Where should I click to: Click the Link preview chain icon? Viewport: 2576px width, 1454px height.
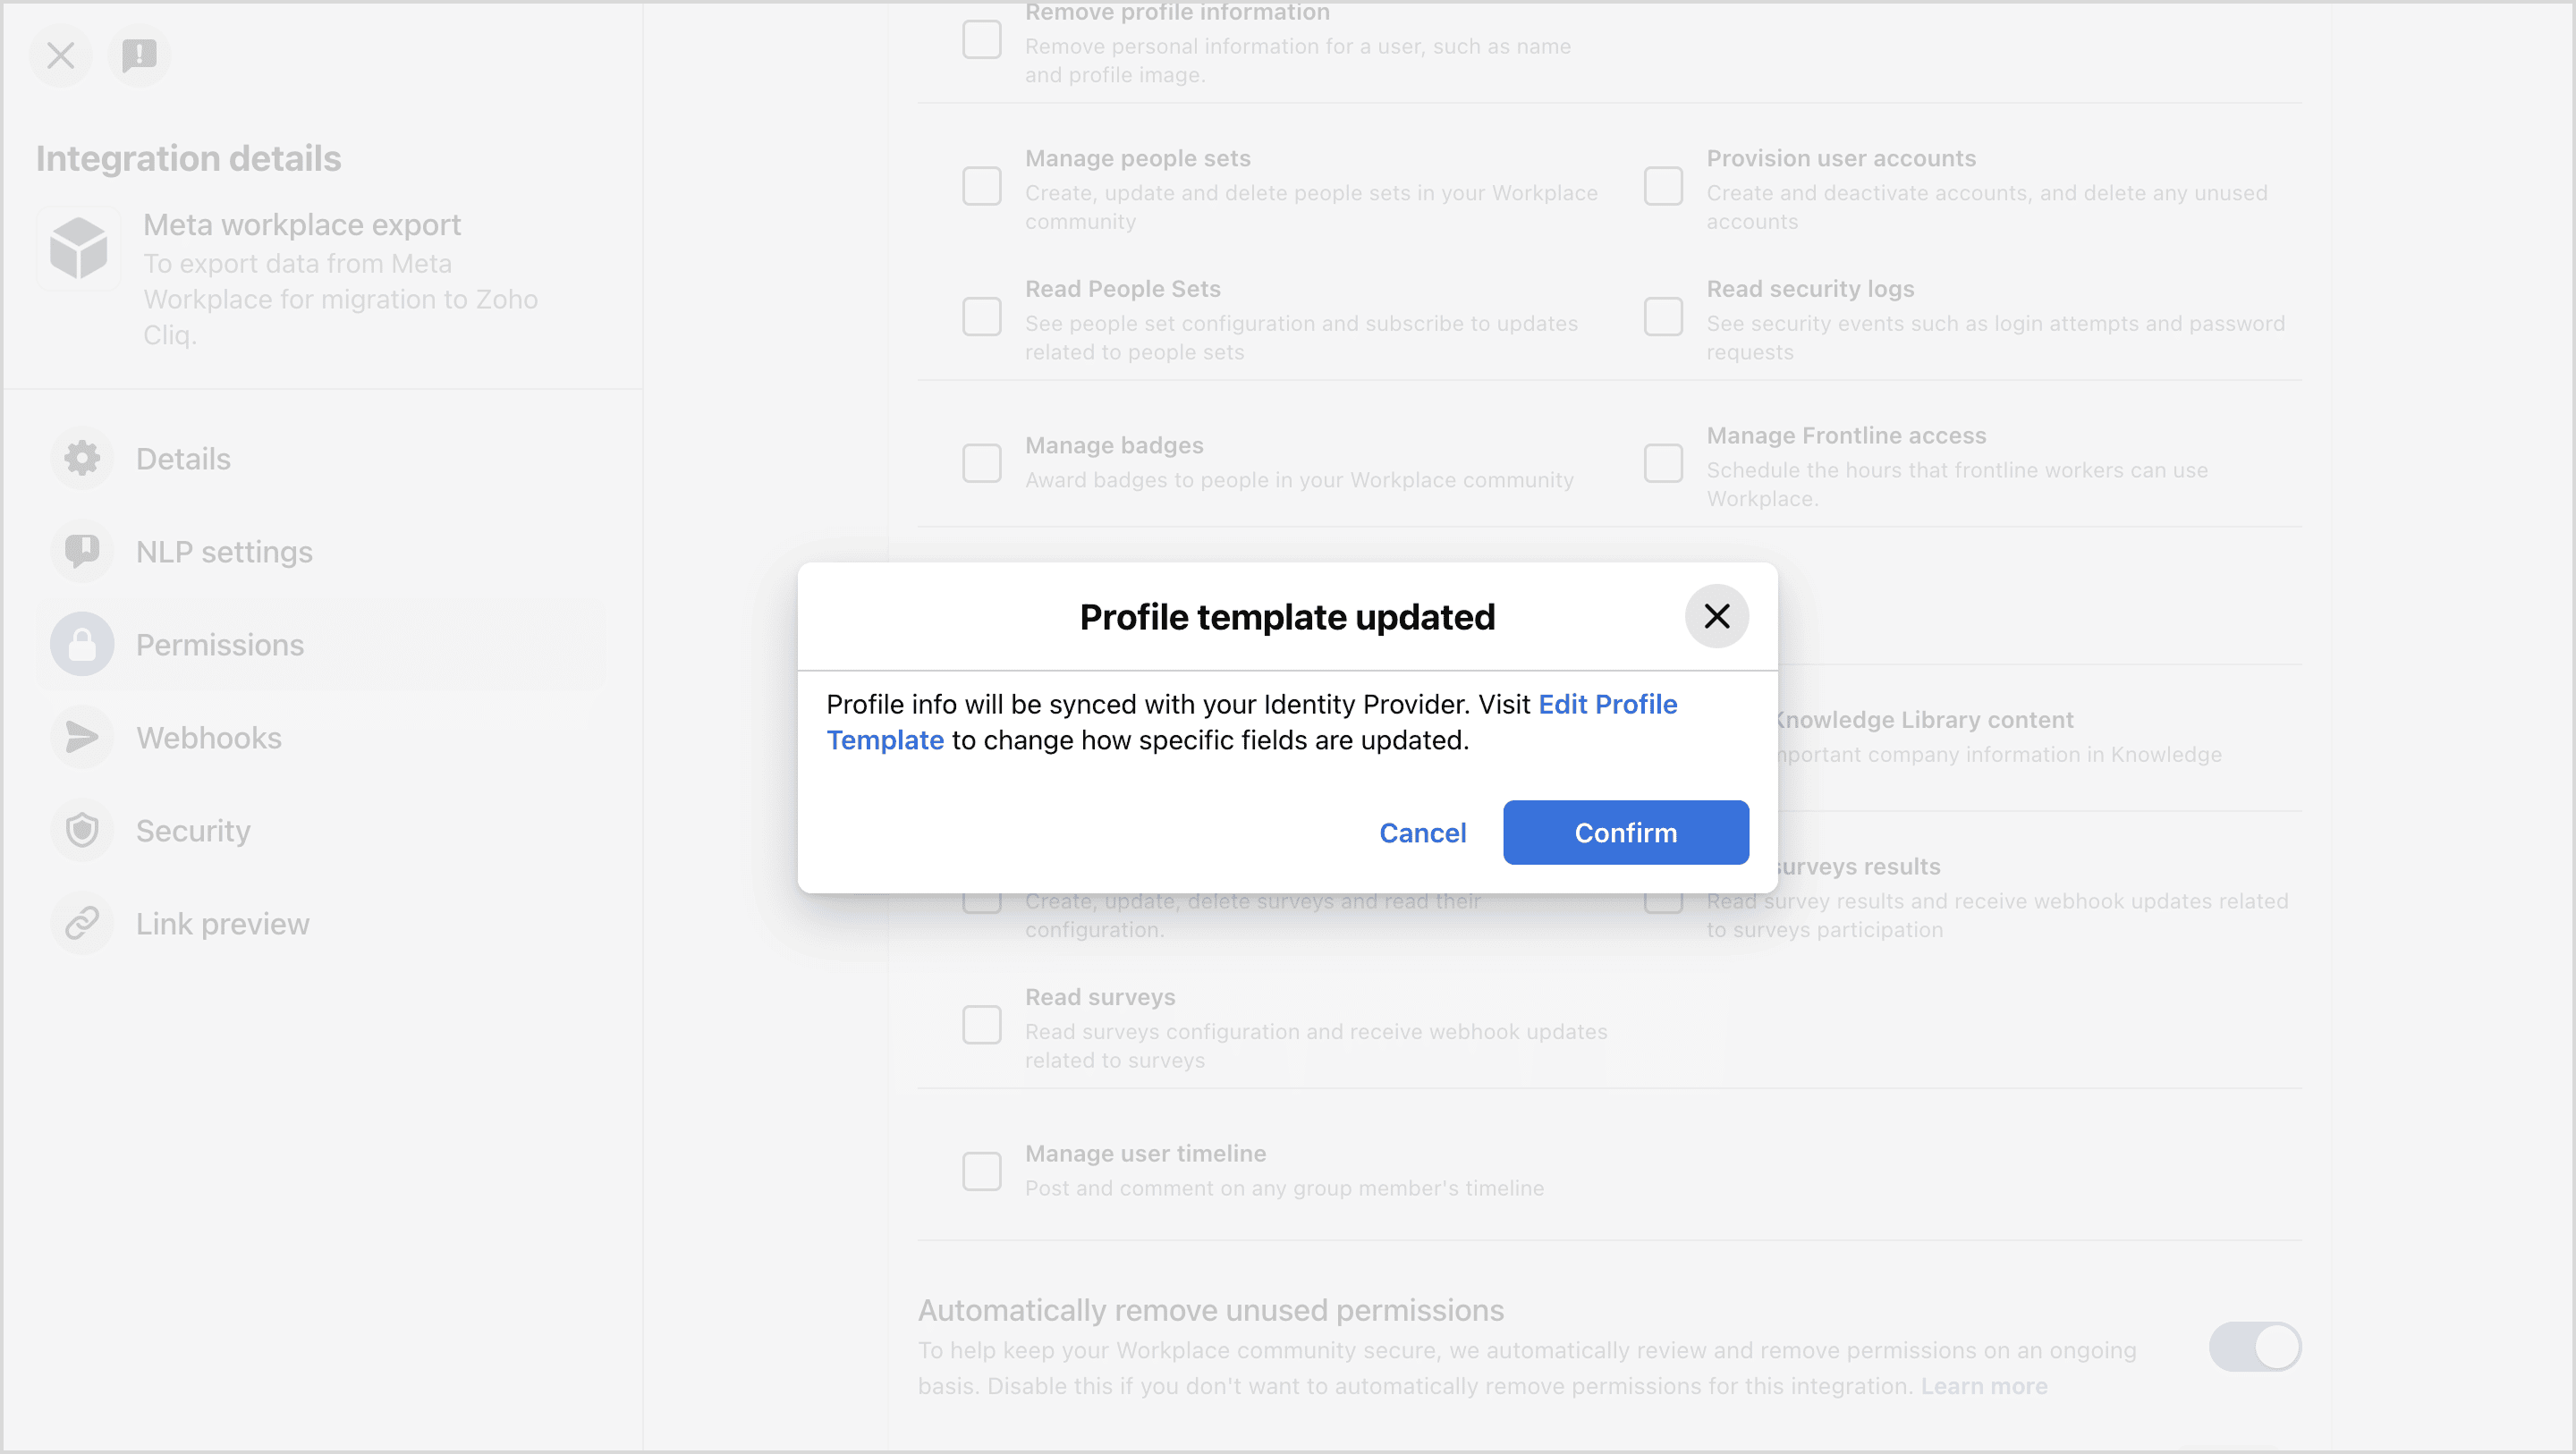coord(82,923)
